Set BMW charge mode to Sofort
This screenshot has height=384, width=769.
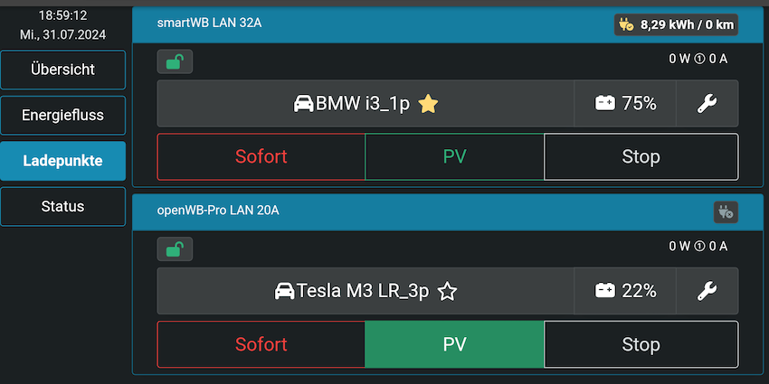pos(261,156)
